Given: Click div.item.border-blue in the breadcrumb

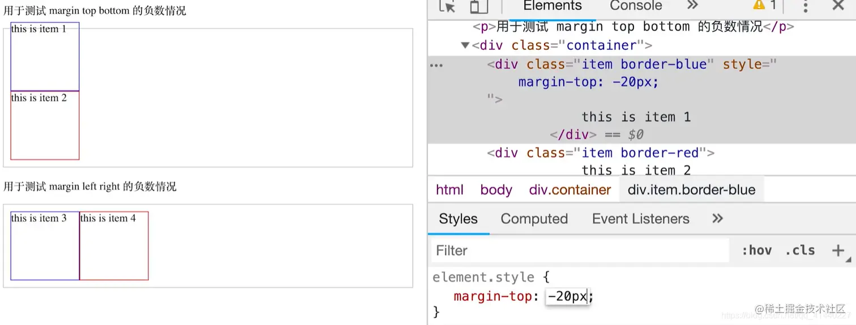Looking at the screenshot, I should (691, 190).
